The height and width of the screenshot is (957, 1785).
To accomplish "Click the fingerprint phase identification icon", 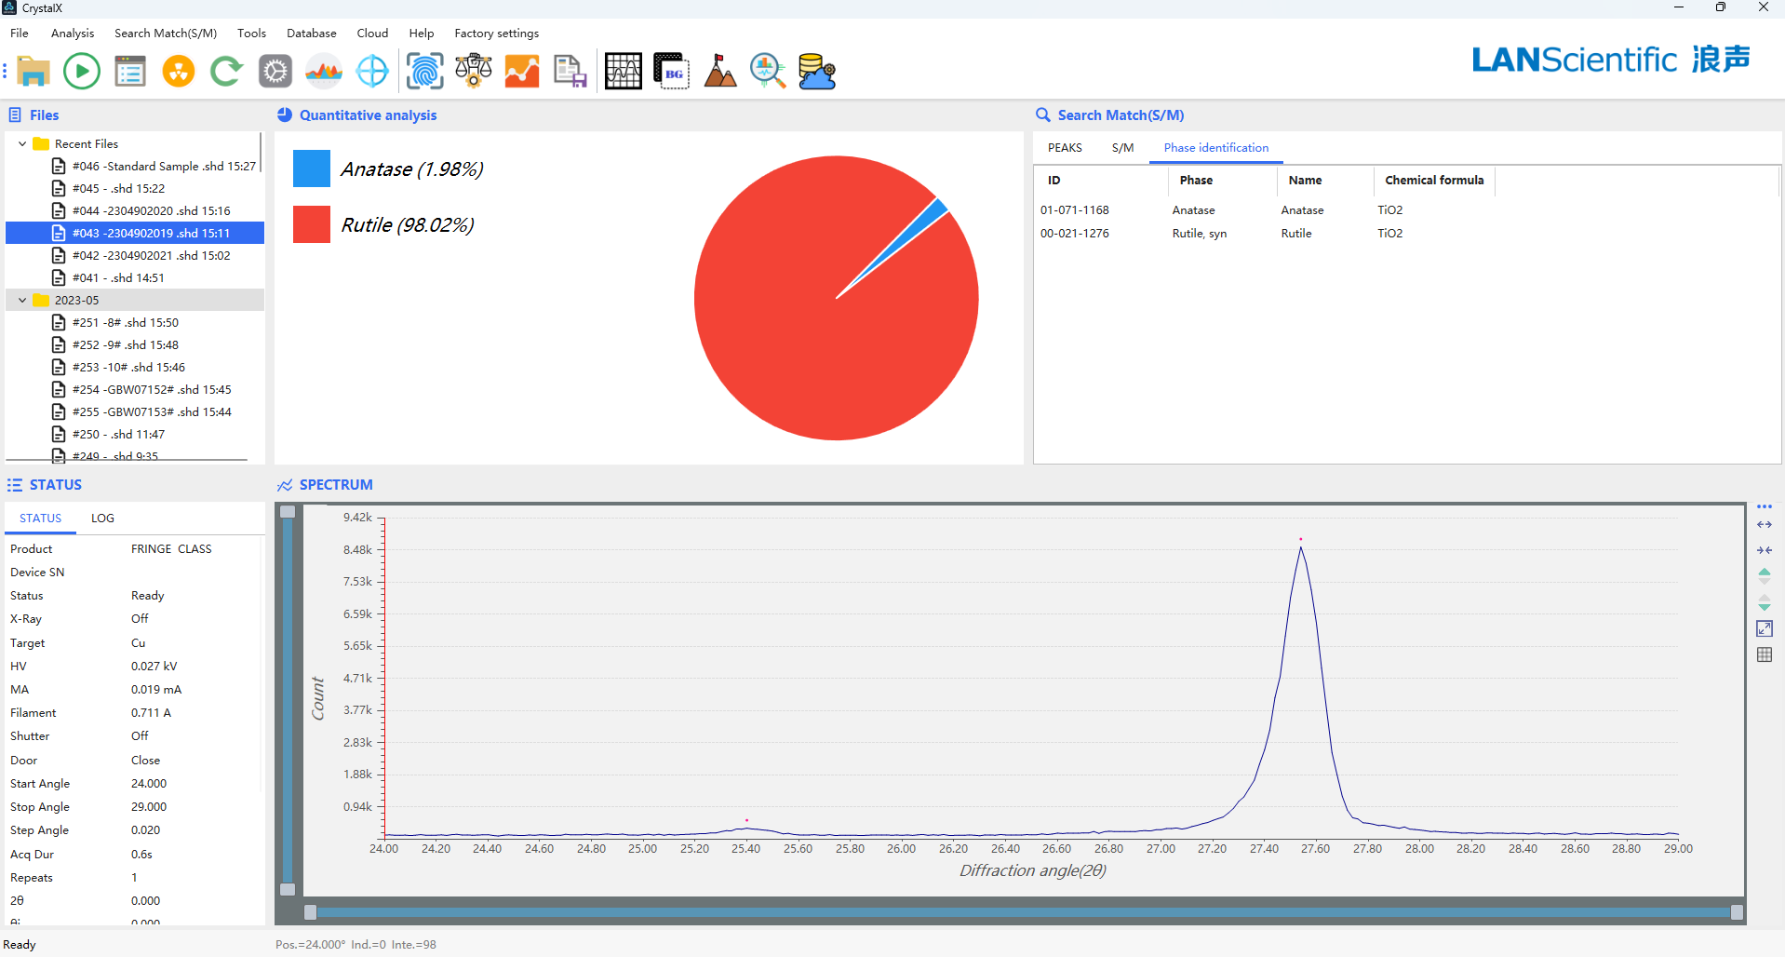I will point(424,72).
